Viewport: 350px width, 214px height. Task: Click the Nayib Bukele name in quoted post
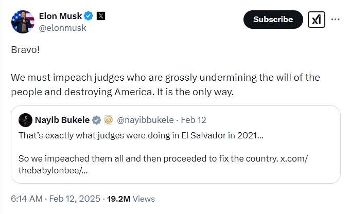pyautogui.click(x=62, y=120)
